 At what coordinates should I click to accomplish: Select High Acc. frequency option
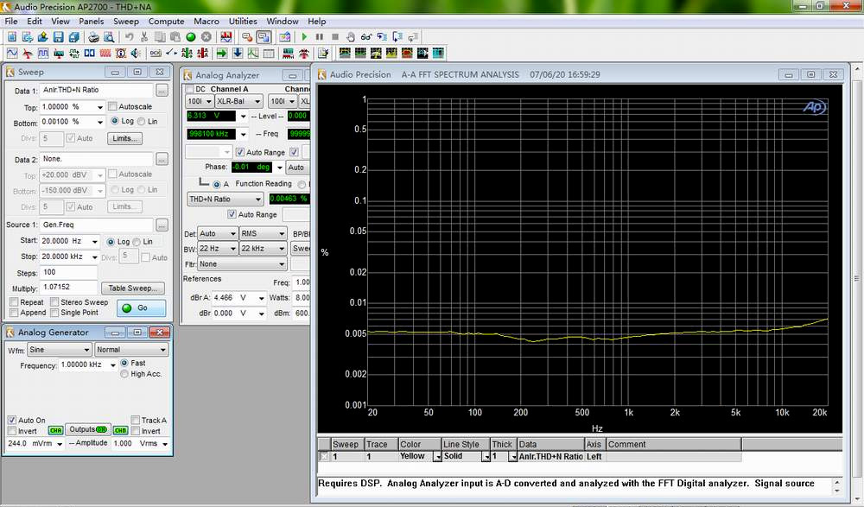[x=124, y=374]
